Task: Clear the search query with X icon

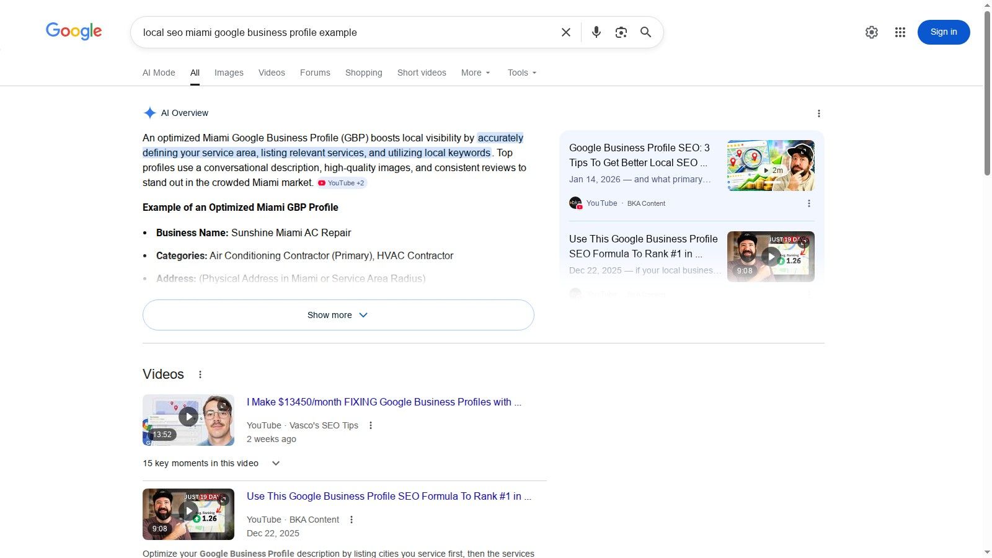Action: (565, 32)
